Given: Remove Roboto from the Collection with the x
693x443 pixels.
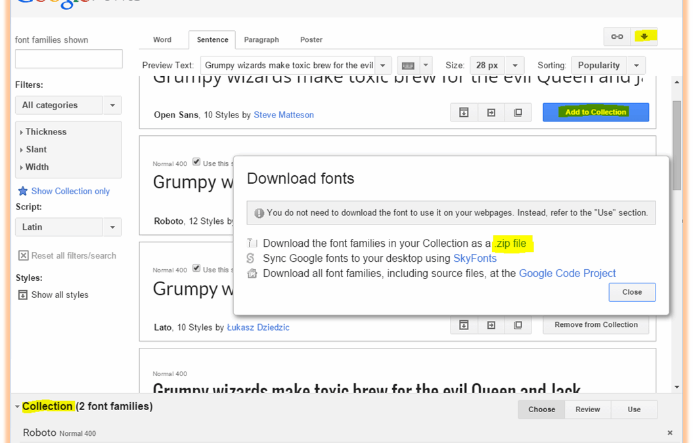Looking at the screenshot, I should [x=670, y=433].
